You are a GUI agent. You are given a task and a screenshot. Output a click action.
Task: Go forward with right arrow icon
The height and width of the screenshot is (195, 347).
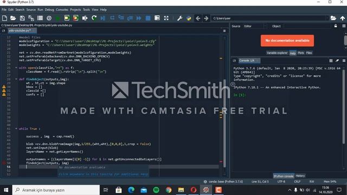pyautogui.click(x=206, y=18)
